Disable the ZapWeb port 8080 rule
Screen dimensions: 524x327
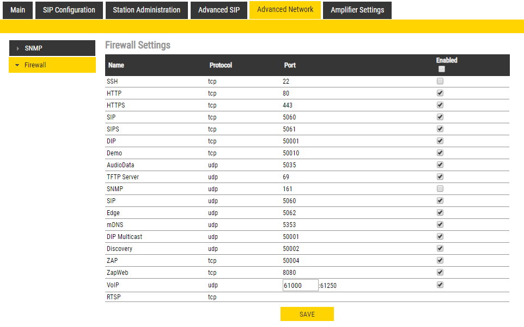pos(440,272)
